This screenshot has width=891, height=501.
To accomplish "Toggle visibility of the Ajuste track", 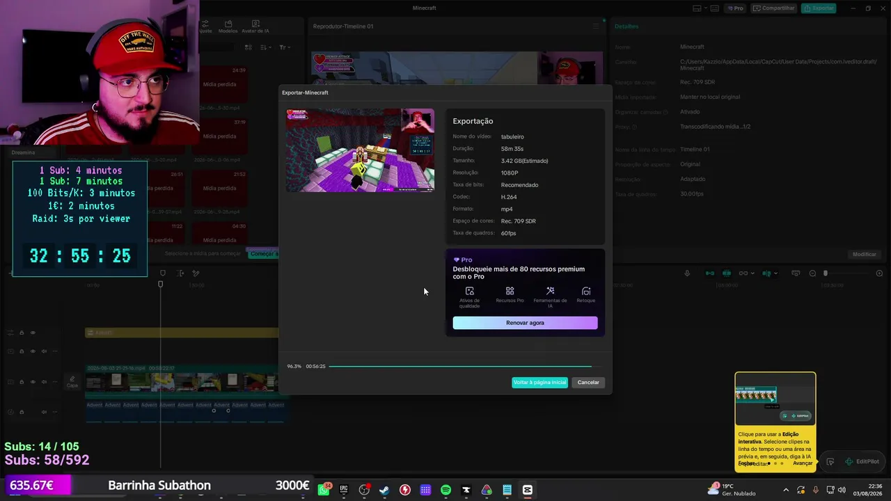I will [x=32, y=333].
